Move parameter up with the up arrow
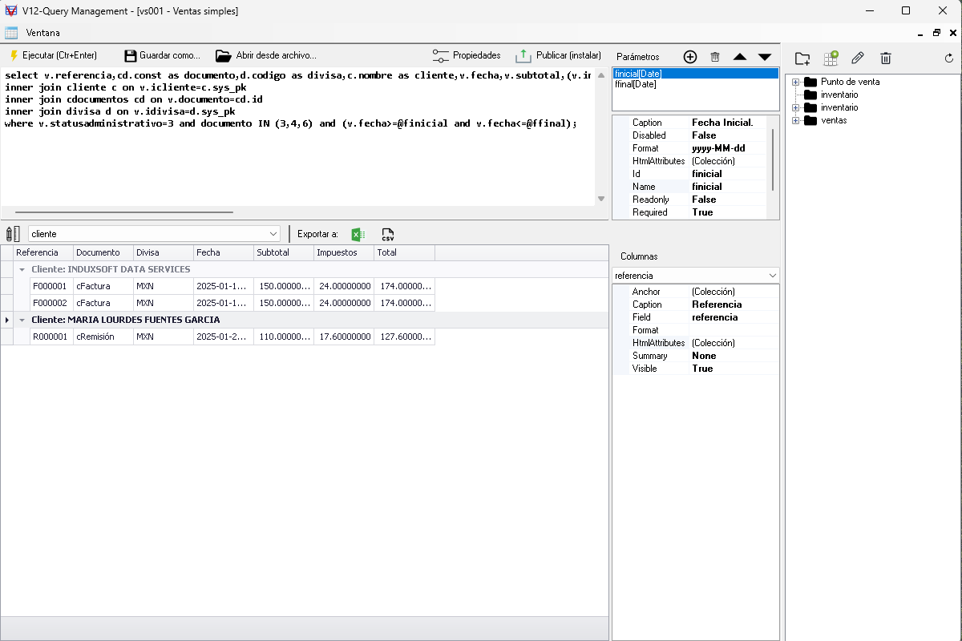962x641 pixels. pos(740,57)
